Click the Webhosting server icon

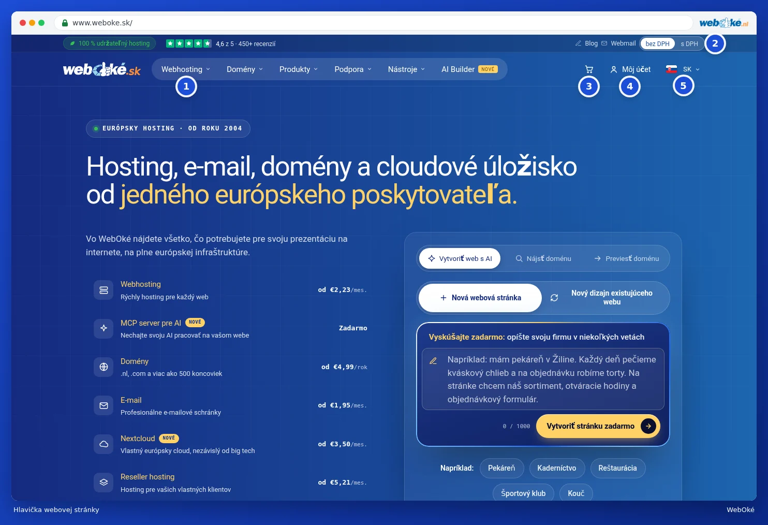click(x=104, y=290)
